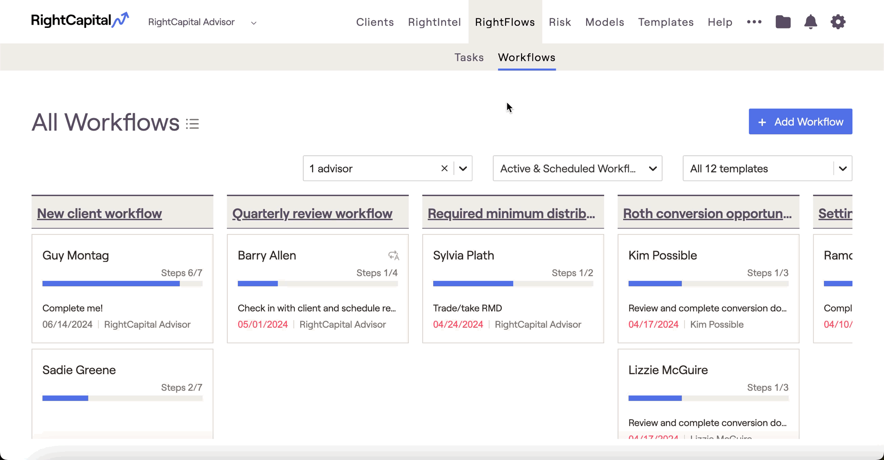The height and width of the screenshot is (460, 884).
Task: Click the RightCapital logo
Action: 80,20
